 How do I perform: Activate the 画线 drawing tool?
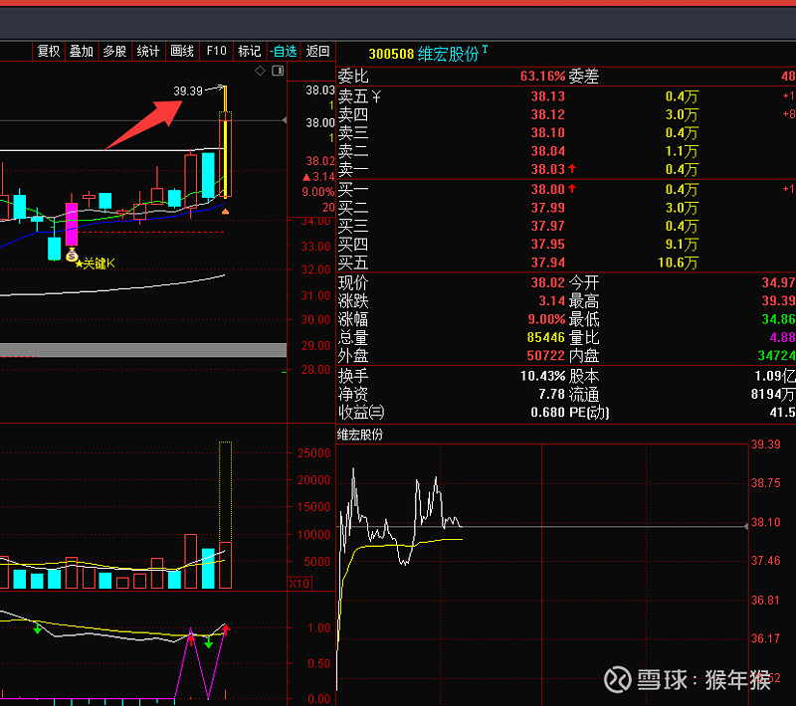coord(182,52)
